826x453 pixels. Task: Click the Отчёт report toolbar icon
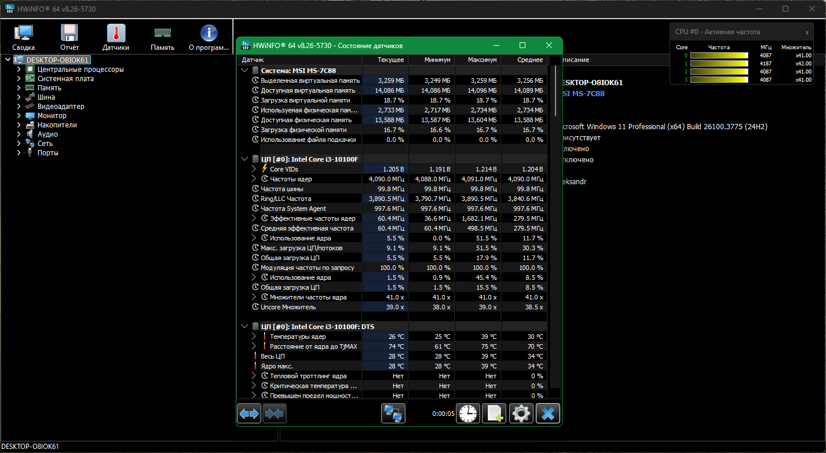click(x=70, y=38)
